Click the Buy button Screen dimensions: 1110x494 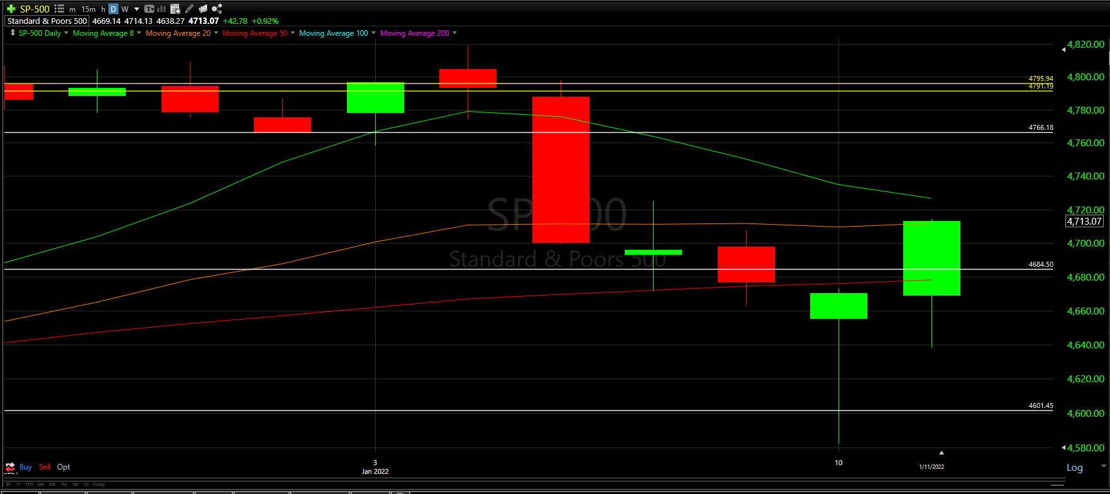point(25,467)
